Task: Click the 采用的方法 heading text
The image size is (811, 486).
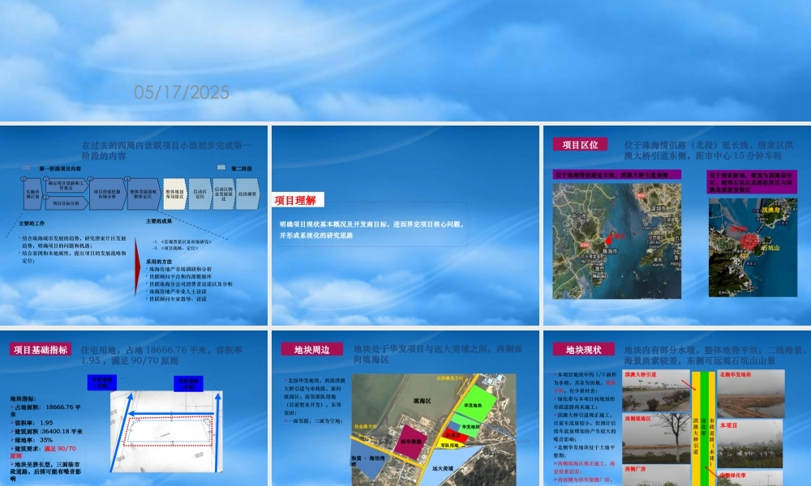Action: tap(159, 262)
